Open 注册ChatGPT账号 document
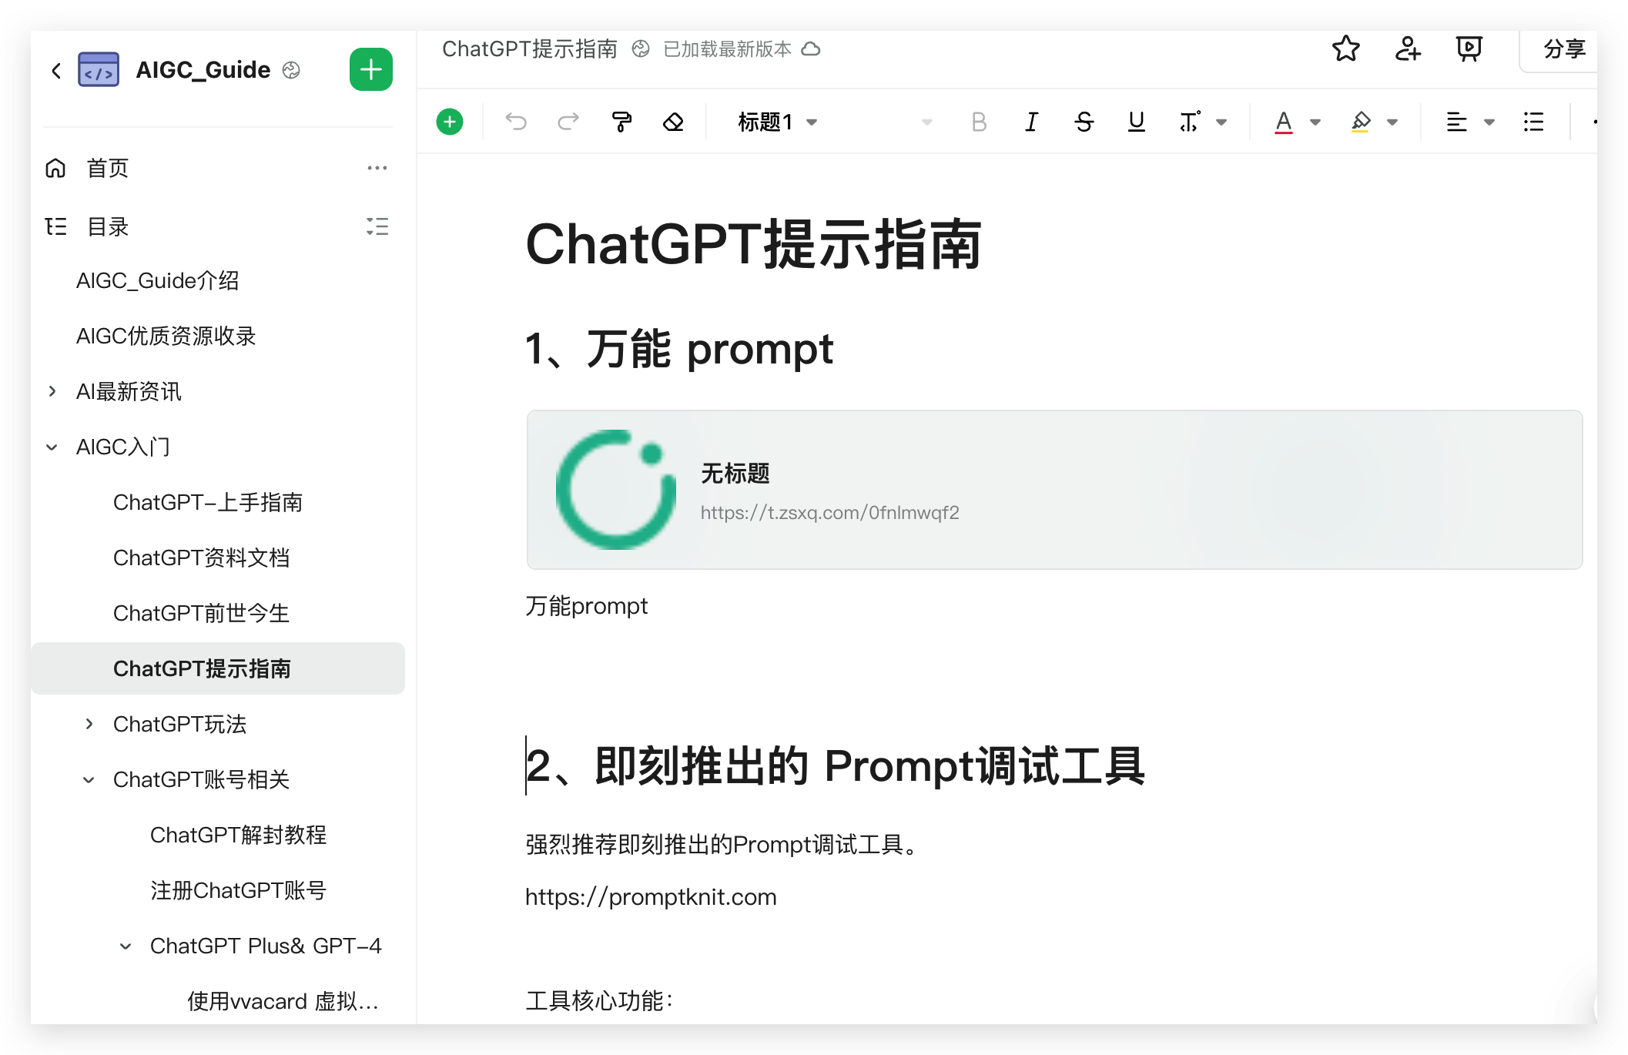Screen dimensions: 1628x1055 tap(238, 890)
